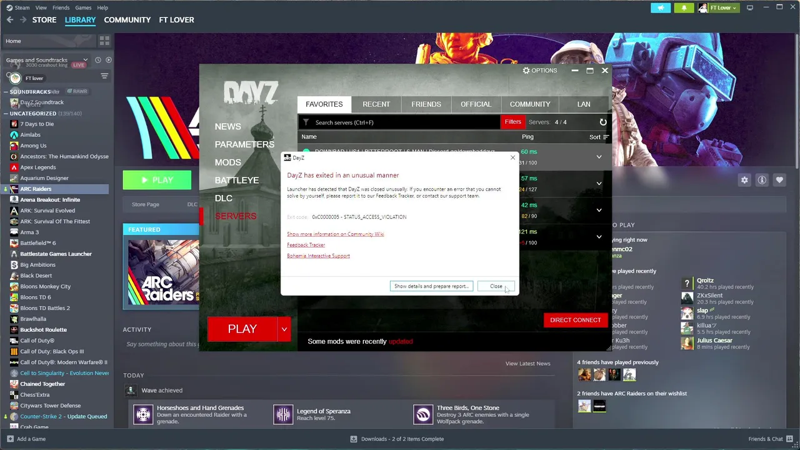Go forward with Steam's forward arrow

[22, 20]
